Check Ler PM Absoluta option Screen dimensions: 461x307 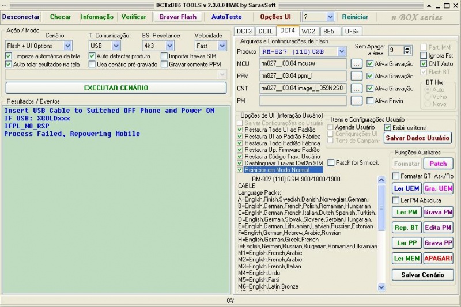tap(396, 200)
